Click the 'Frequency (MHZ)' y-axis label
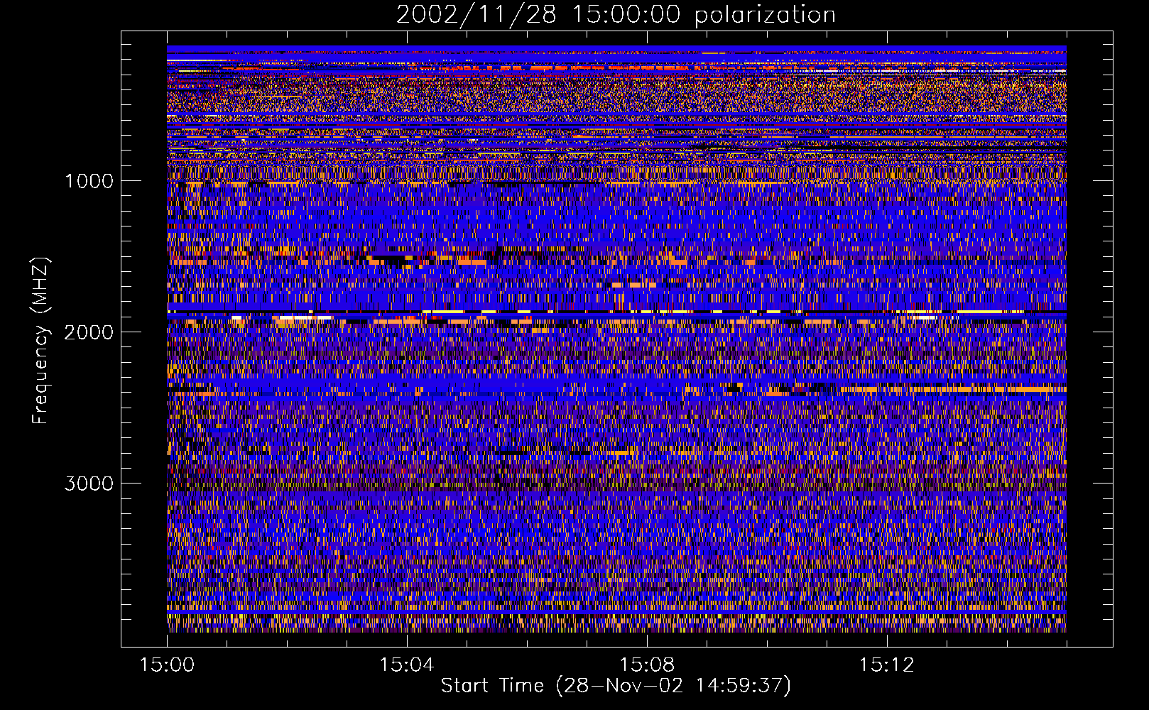This screenshot has height=710, width=1149. (40, 341)
